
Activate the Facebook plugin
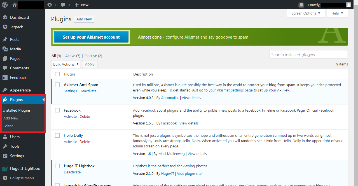click(x=70, y=116)
